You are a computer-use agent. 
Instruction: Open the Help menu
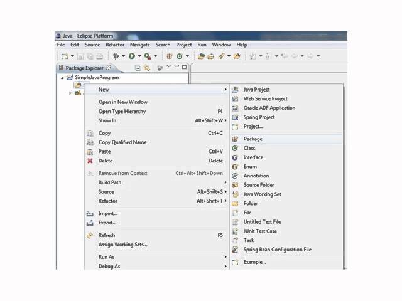241,45
